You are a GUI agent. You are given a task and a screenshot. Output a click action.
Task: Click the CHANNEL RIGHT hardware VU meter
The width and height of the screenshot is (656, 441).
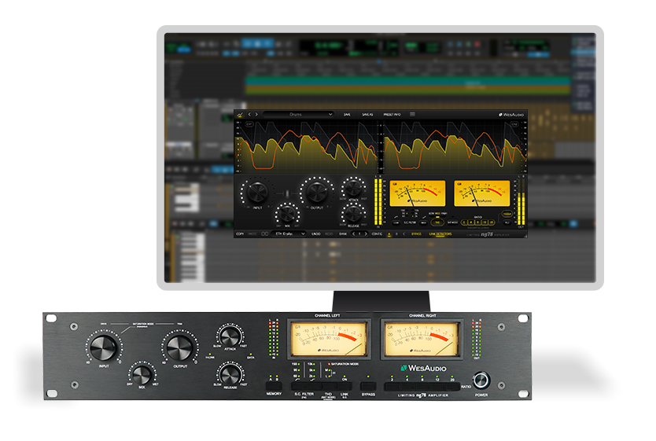coord(422,339)
